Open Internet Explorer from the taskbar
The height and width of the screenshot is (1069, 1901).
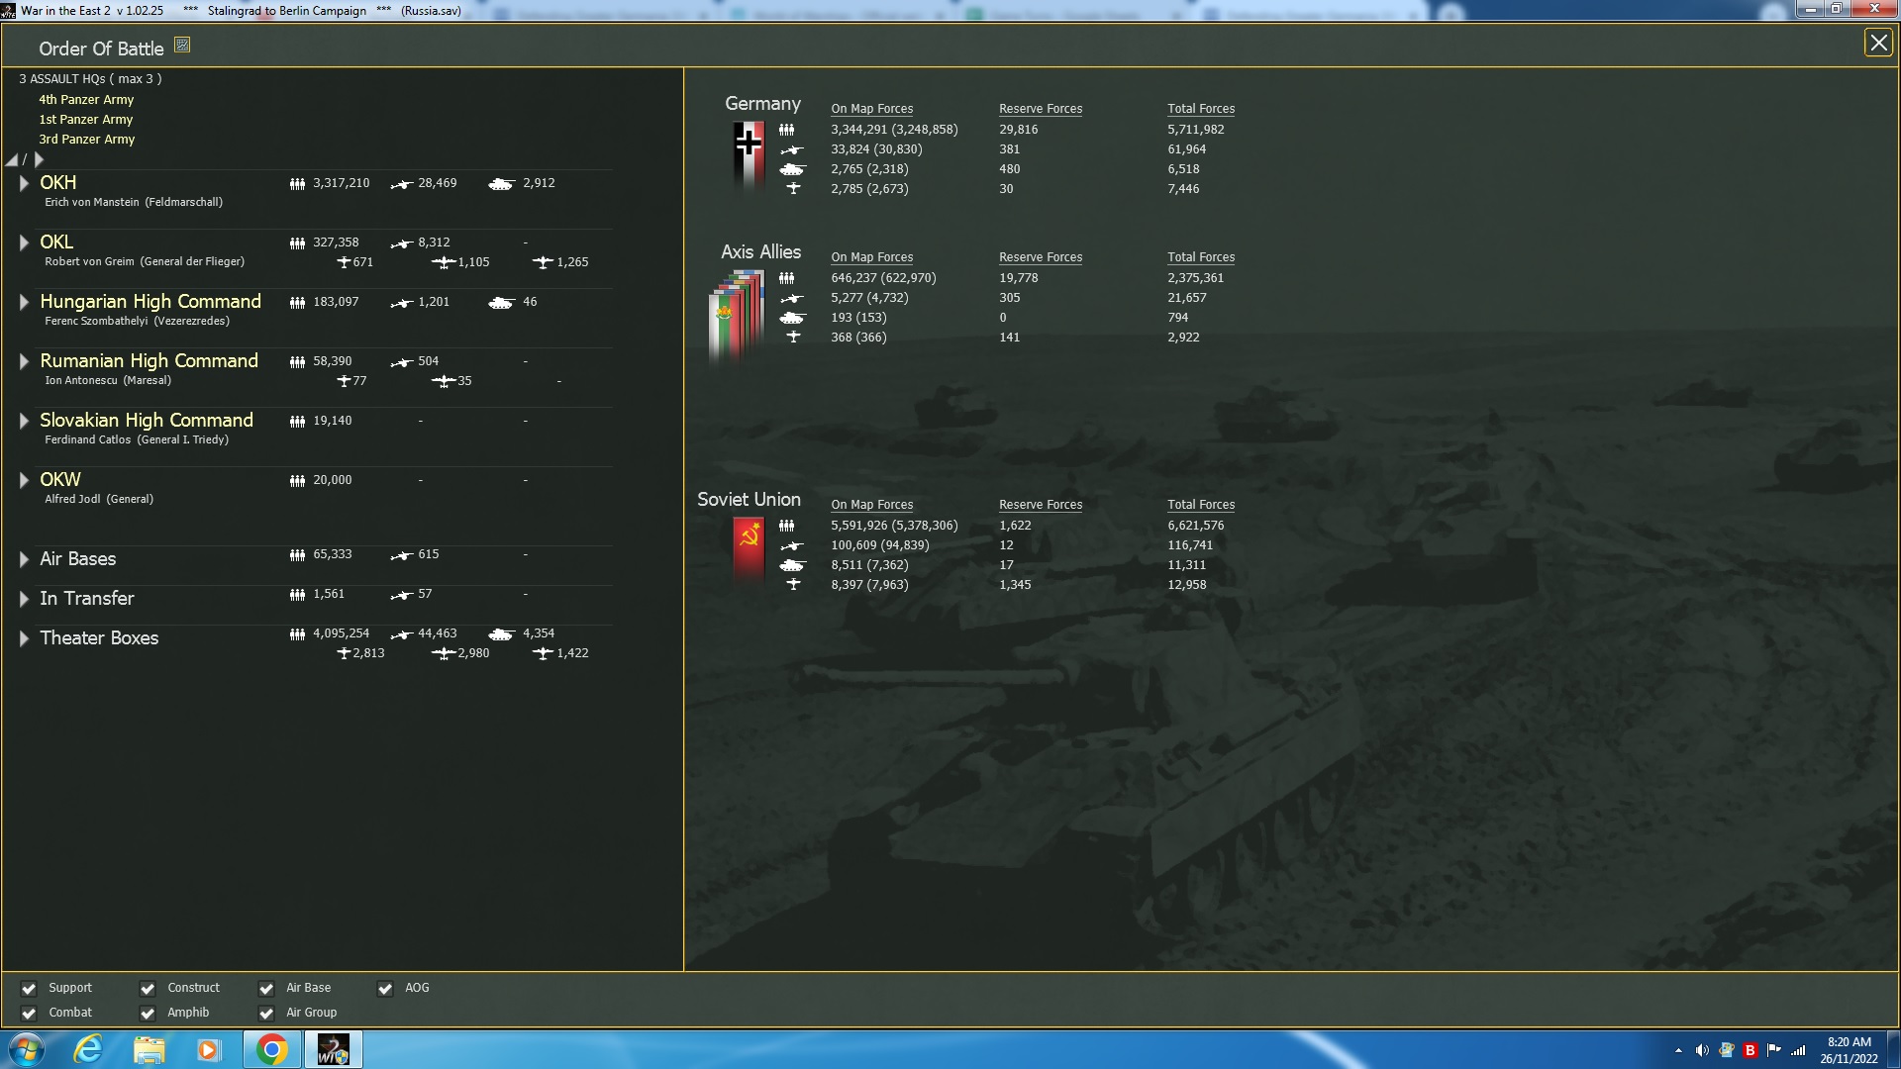pyautogui.click(x=89, y=1049)
